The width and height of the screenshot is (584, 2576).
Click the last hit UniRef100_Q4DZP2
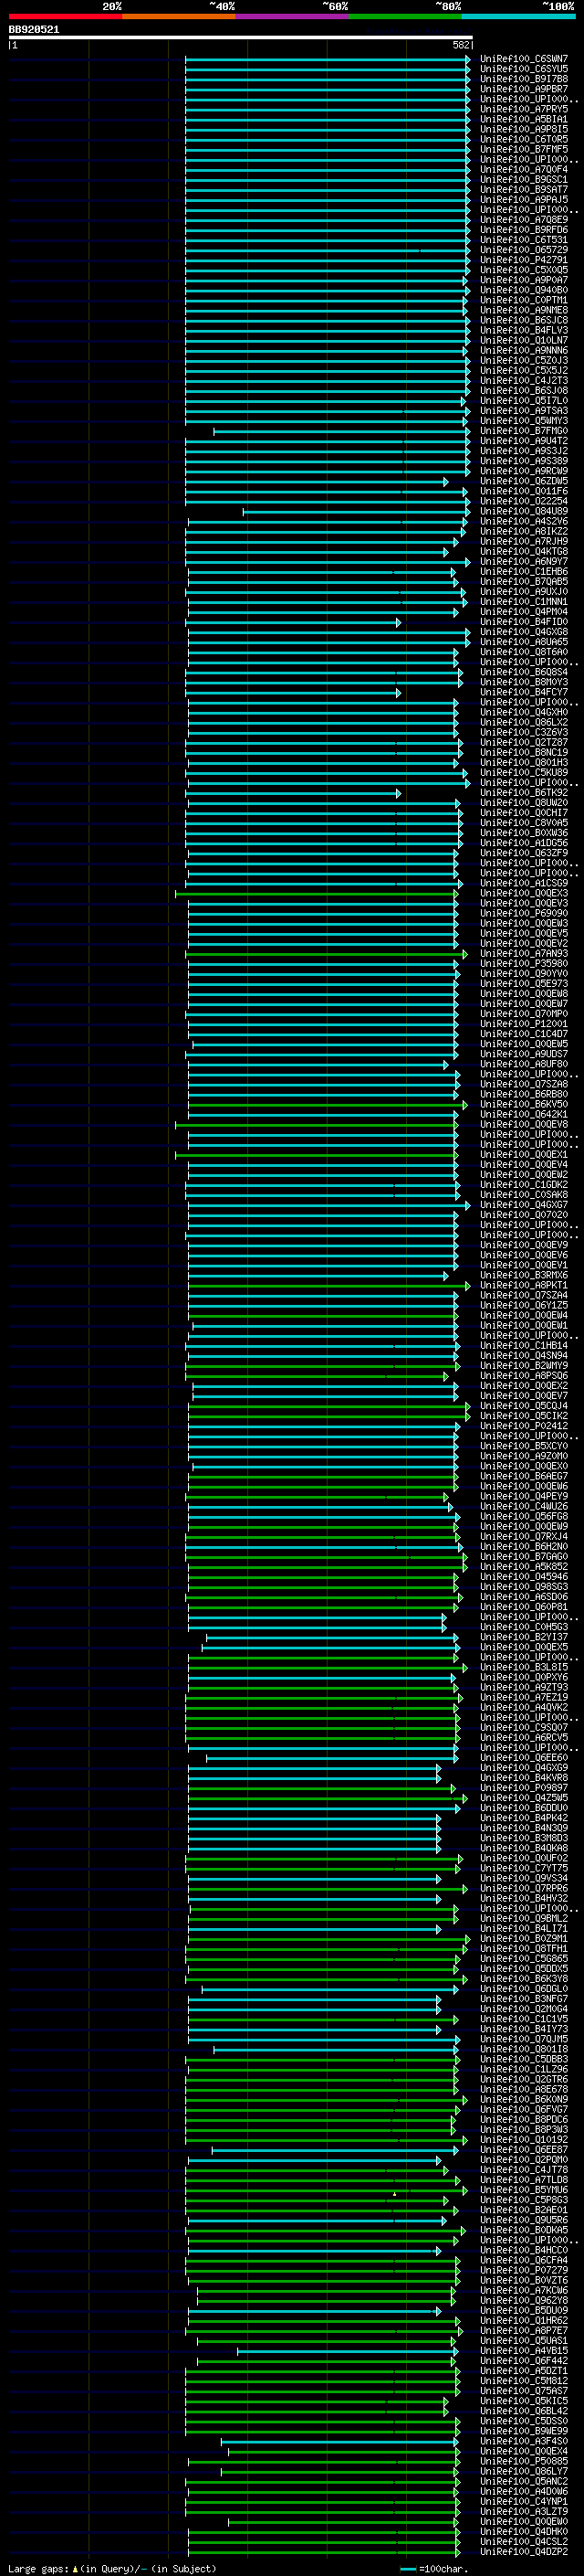(523, 2552)
